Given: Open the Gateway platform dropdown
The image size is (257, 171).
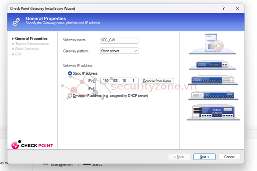Looking at the screenshot, I should pos(119,51).
